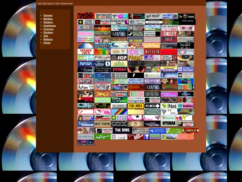Click the yellow Fog Area sign badge

pos(136,106)
